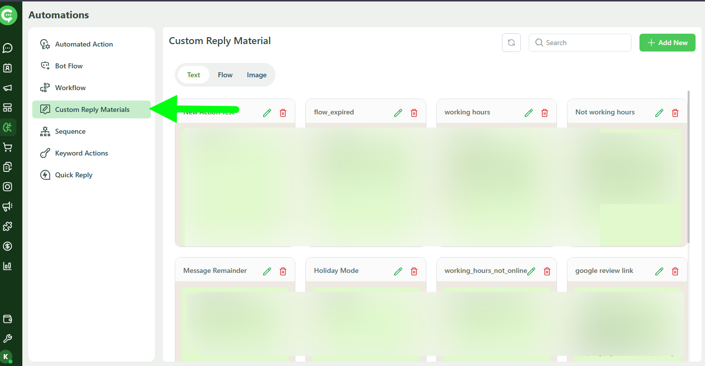705x366 pixels.
Task: Switch to the Flow tab
Action: coord(225,75)
